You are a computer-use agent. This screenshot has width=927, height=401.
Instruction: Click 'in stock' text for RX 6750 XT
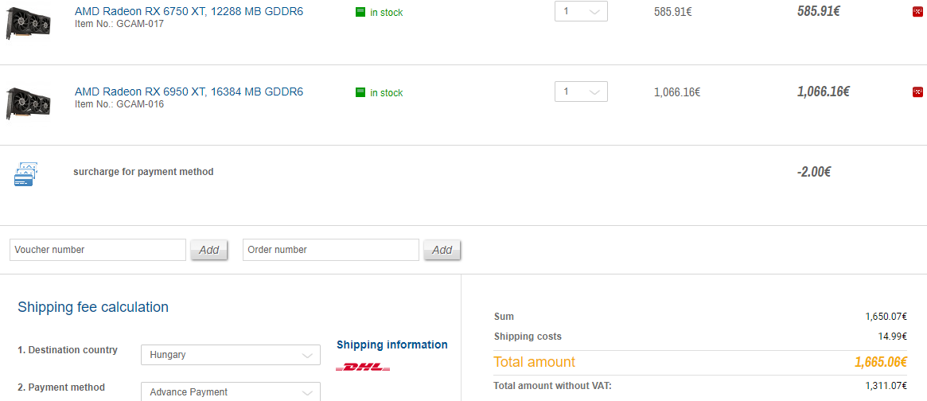[x=387, y=13]
